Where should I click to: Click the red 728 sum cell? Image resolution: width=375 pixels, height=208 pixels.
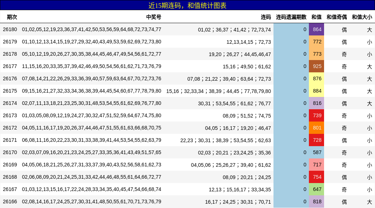[316, 140]
